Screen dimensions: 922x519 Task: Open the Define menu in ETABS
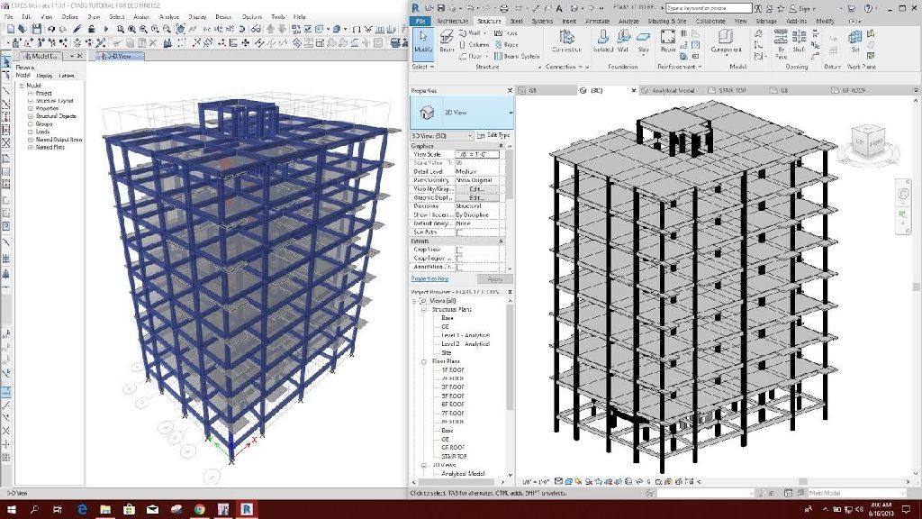point(69,16)
